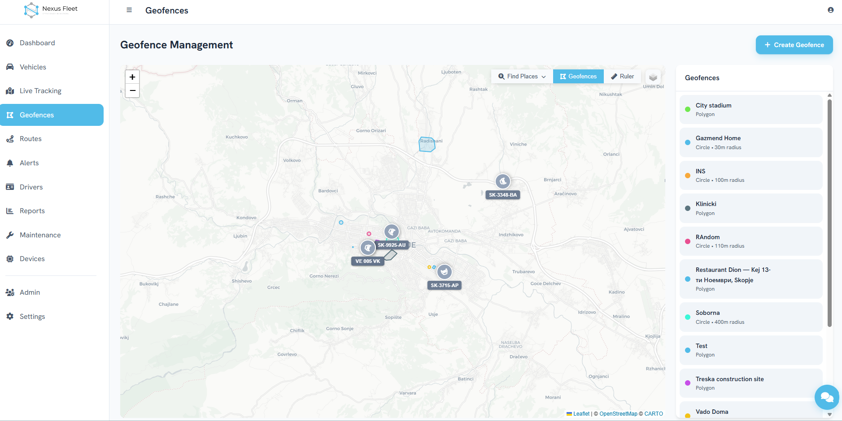The image size is (842, 421).
Task: Open the Devices page
Action: 52,259
